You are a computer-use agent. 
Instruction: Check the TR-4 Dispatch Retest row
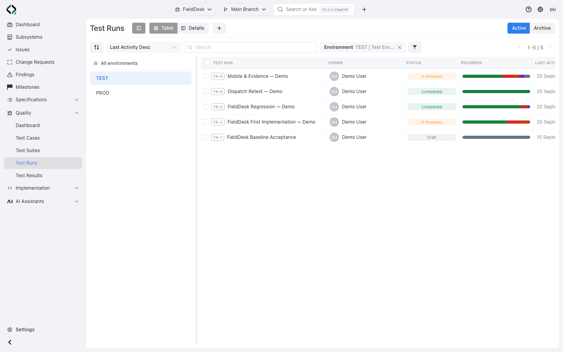pos(206,92)
